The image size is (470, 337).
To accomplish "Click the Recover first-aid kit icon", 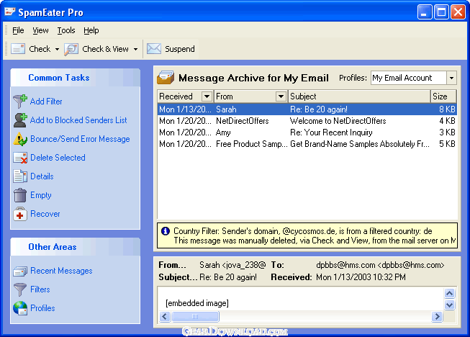I will 20,214.
